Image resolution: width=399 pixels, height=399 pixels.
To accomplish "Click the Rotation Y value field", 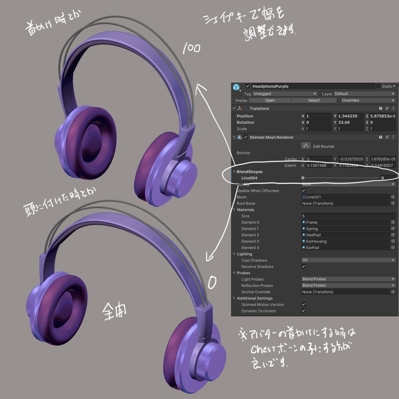I will tap(351, 122).
